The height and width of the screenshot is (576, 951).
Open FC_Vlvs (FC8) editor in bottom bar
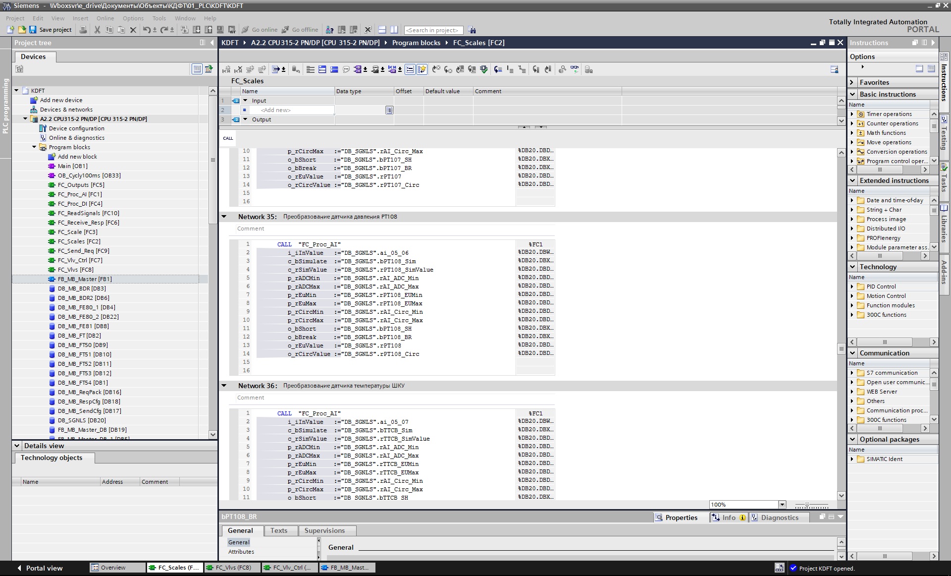pyautogui.click(x=232, y=568)
